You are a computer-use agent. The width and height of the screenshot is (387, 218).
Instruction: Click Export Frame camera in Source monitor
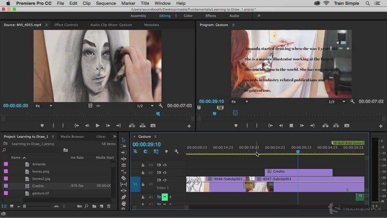[153, 126]
